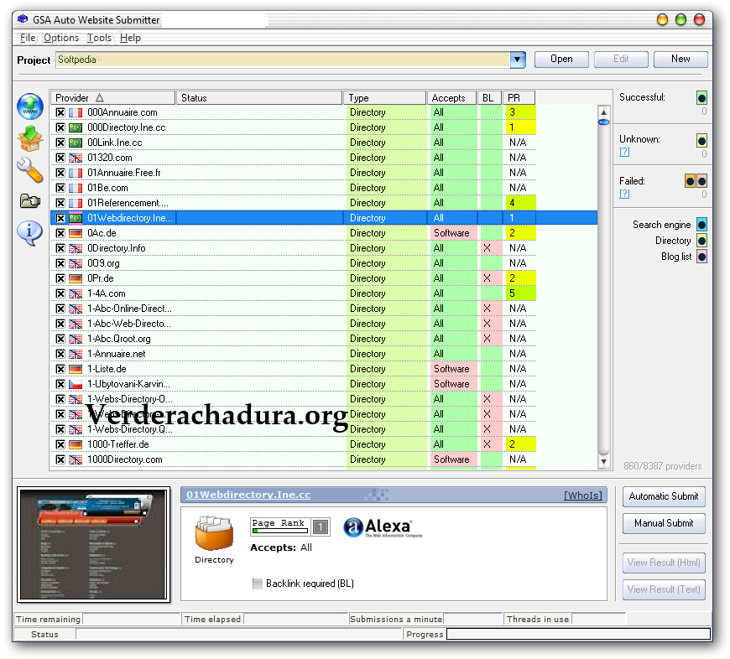The height and width of the screenshot is (659, 730).
Task: Sort by the Status column header
Action: (258, 97)
